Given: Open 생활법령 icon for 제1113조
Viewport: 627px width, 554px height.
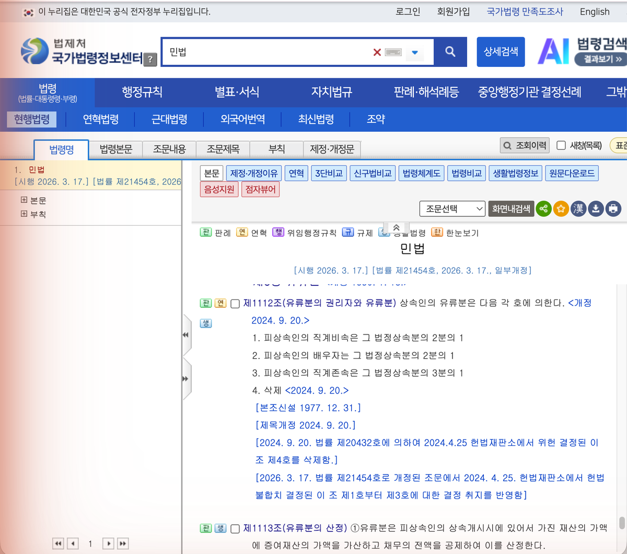Looking at the screenshot, I should (220, 528).
